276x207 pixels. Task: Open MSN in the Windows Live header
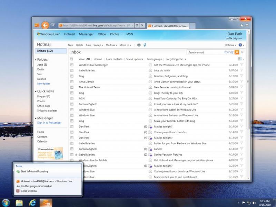(x=130, y=34)
